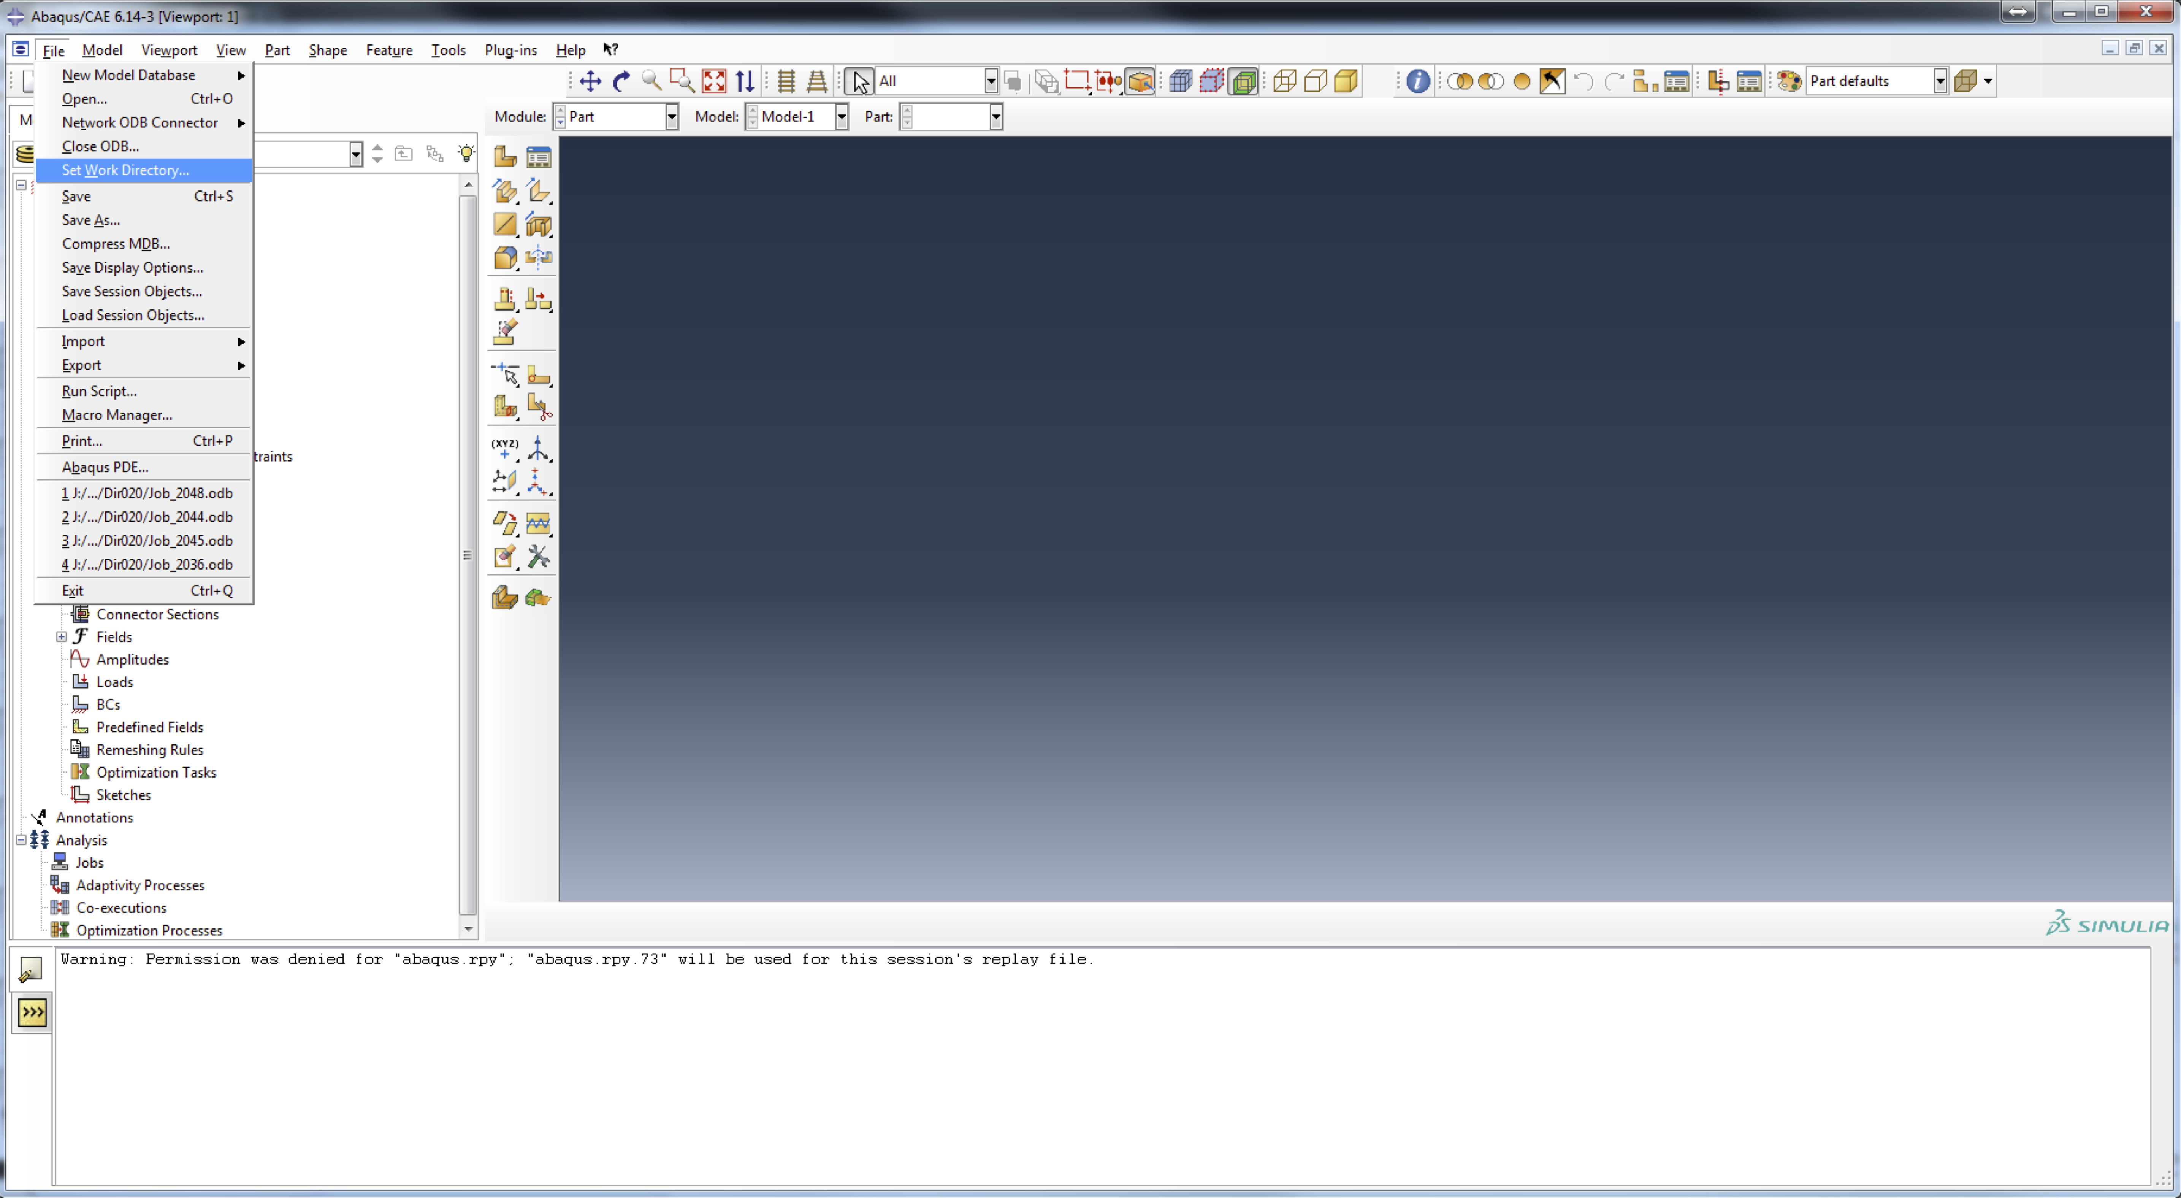2181x1198 pixels.
Task: Open the Plug-ins menu
Action: point(510,50)
